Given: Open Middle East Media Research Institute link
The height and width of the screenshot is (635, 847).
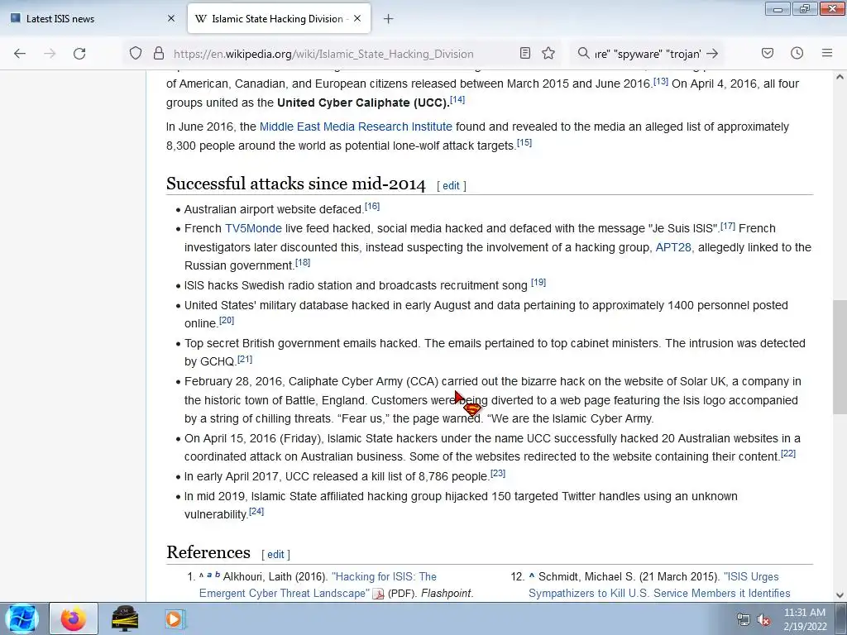Looking at the screenshot, I should pyautogui.click(x=356, y=127).
